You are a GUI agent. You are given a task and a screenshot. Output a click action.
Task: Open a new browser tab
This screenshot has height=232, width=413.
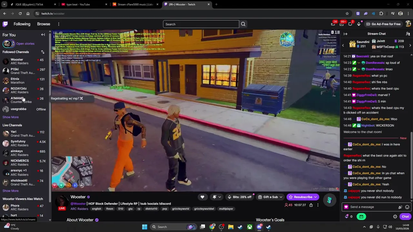click(x=216, y=5)
